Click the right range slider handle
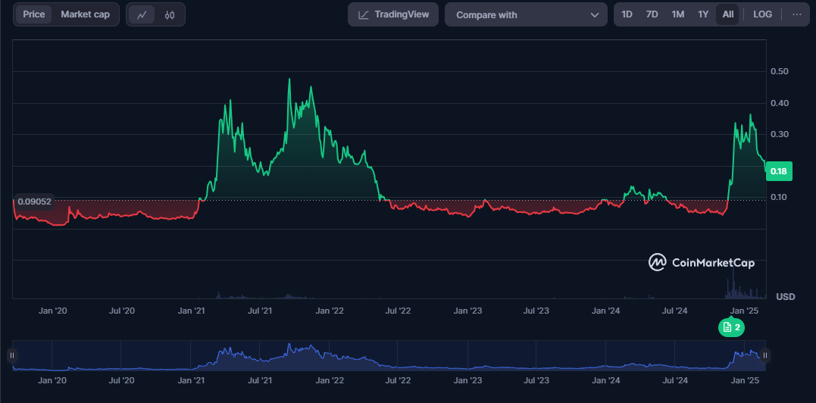The height and width of the screenshot is (403, 816). tap(765, 355)
